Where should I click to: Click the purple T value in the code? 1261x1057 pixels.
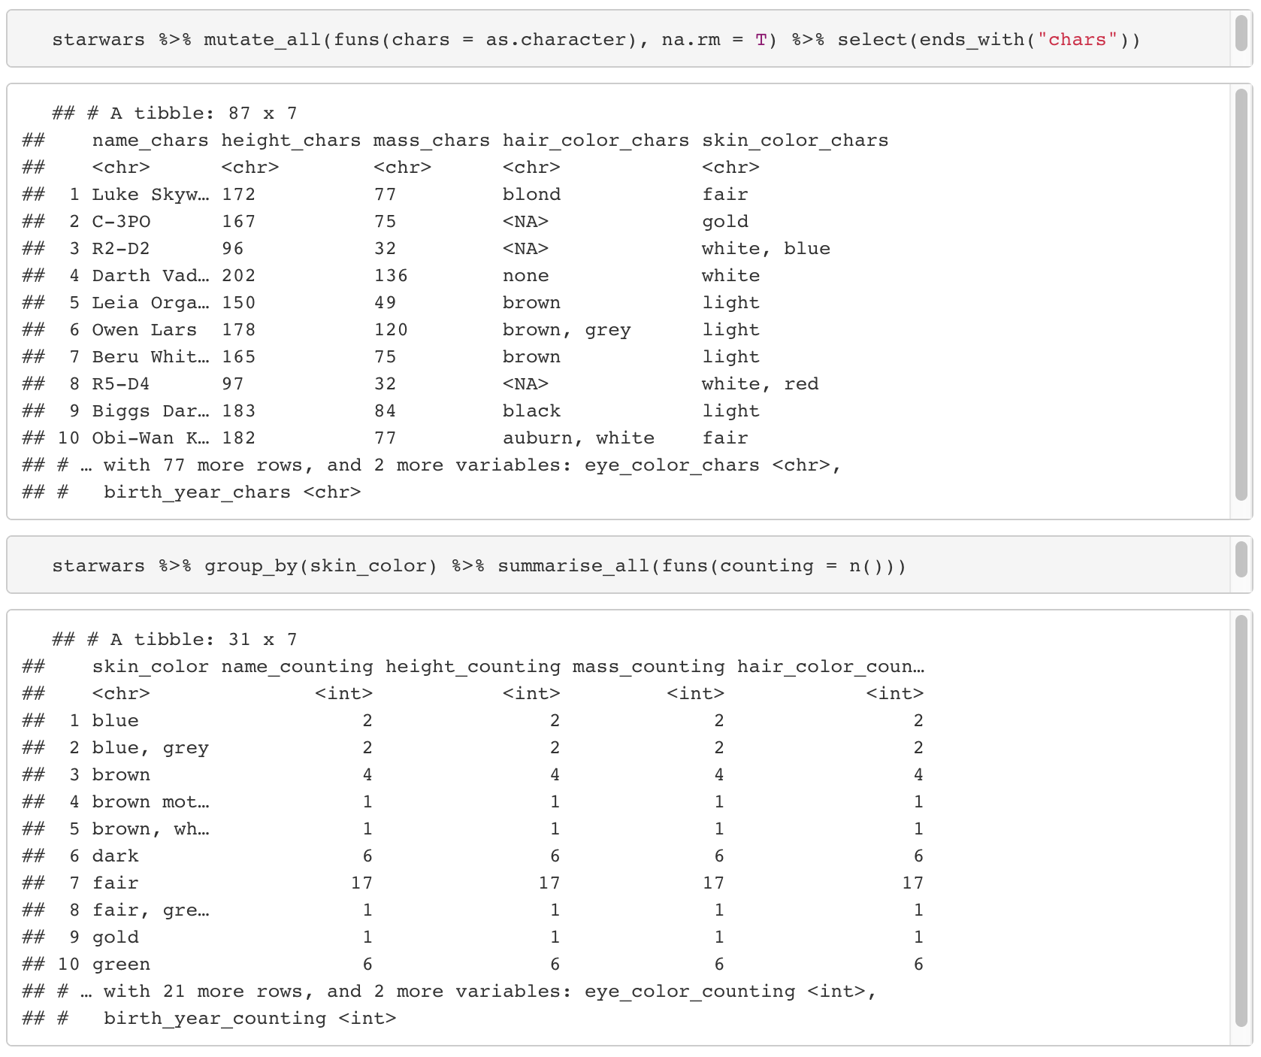click(761, 40)
